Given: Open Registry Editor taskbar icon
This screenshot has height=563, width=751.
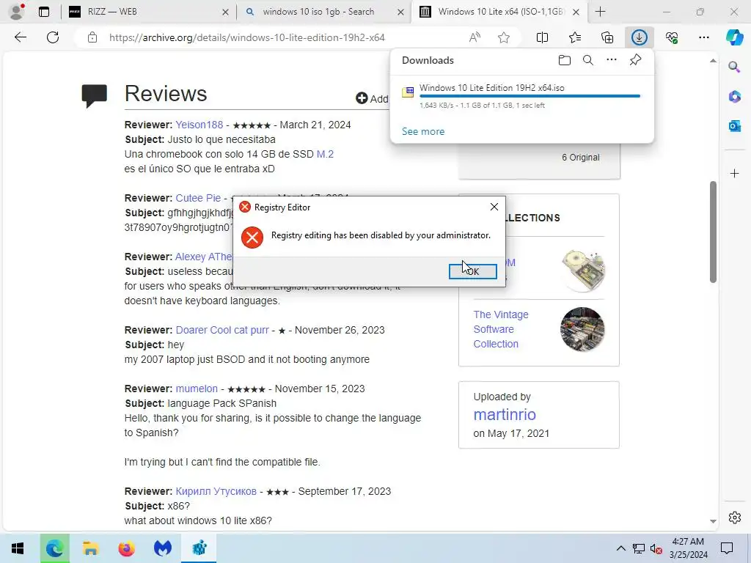Looking at the screenshot, I should pyautogui.click(x=199, y=548).
